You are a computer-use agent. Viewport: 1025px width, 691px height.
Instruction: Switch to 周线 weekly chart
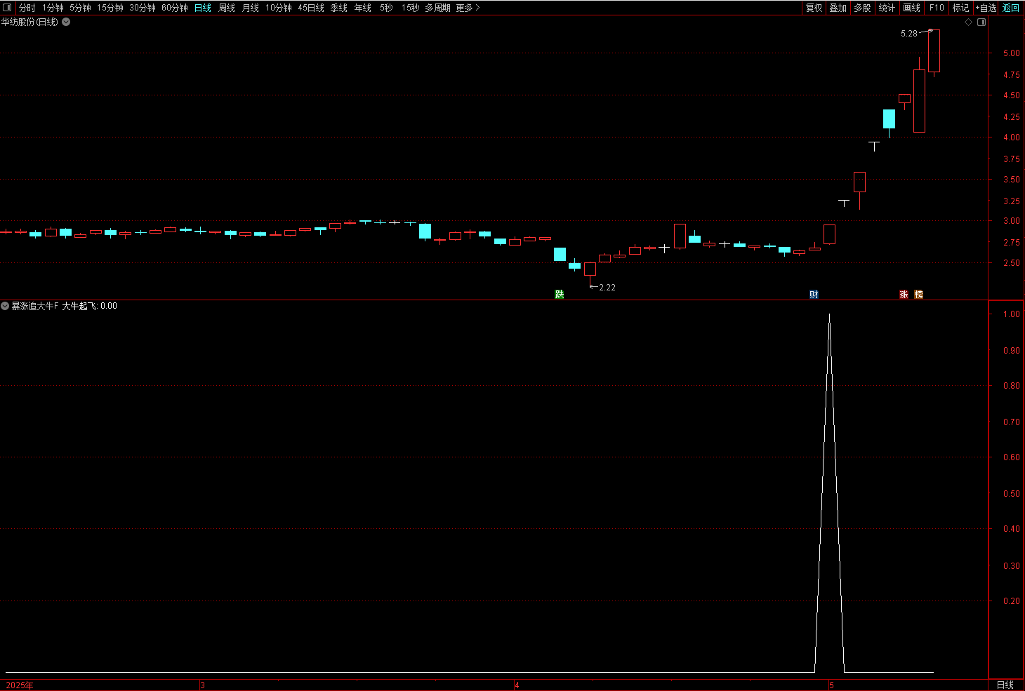[227, 8]
